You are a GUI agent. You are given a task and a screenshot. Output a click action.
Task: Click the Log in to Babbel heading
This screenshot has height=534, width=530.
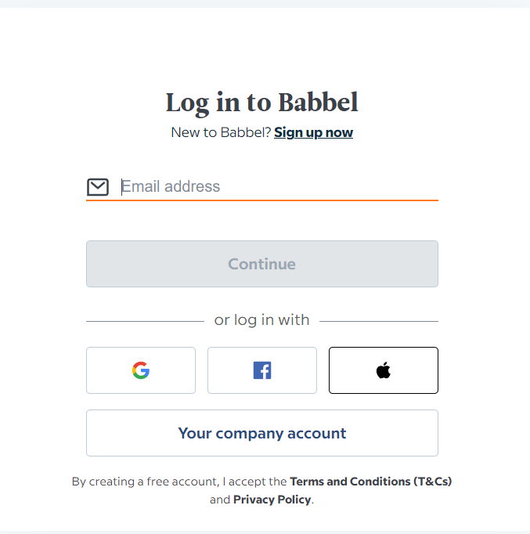pos(261,103)
